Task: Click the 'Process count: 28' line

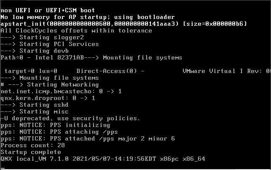Action: (x=33, y=145)
